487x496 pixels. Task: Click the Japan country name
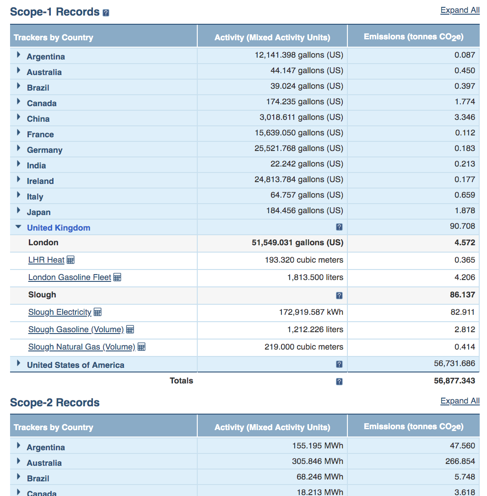pos(38,212)
